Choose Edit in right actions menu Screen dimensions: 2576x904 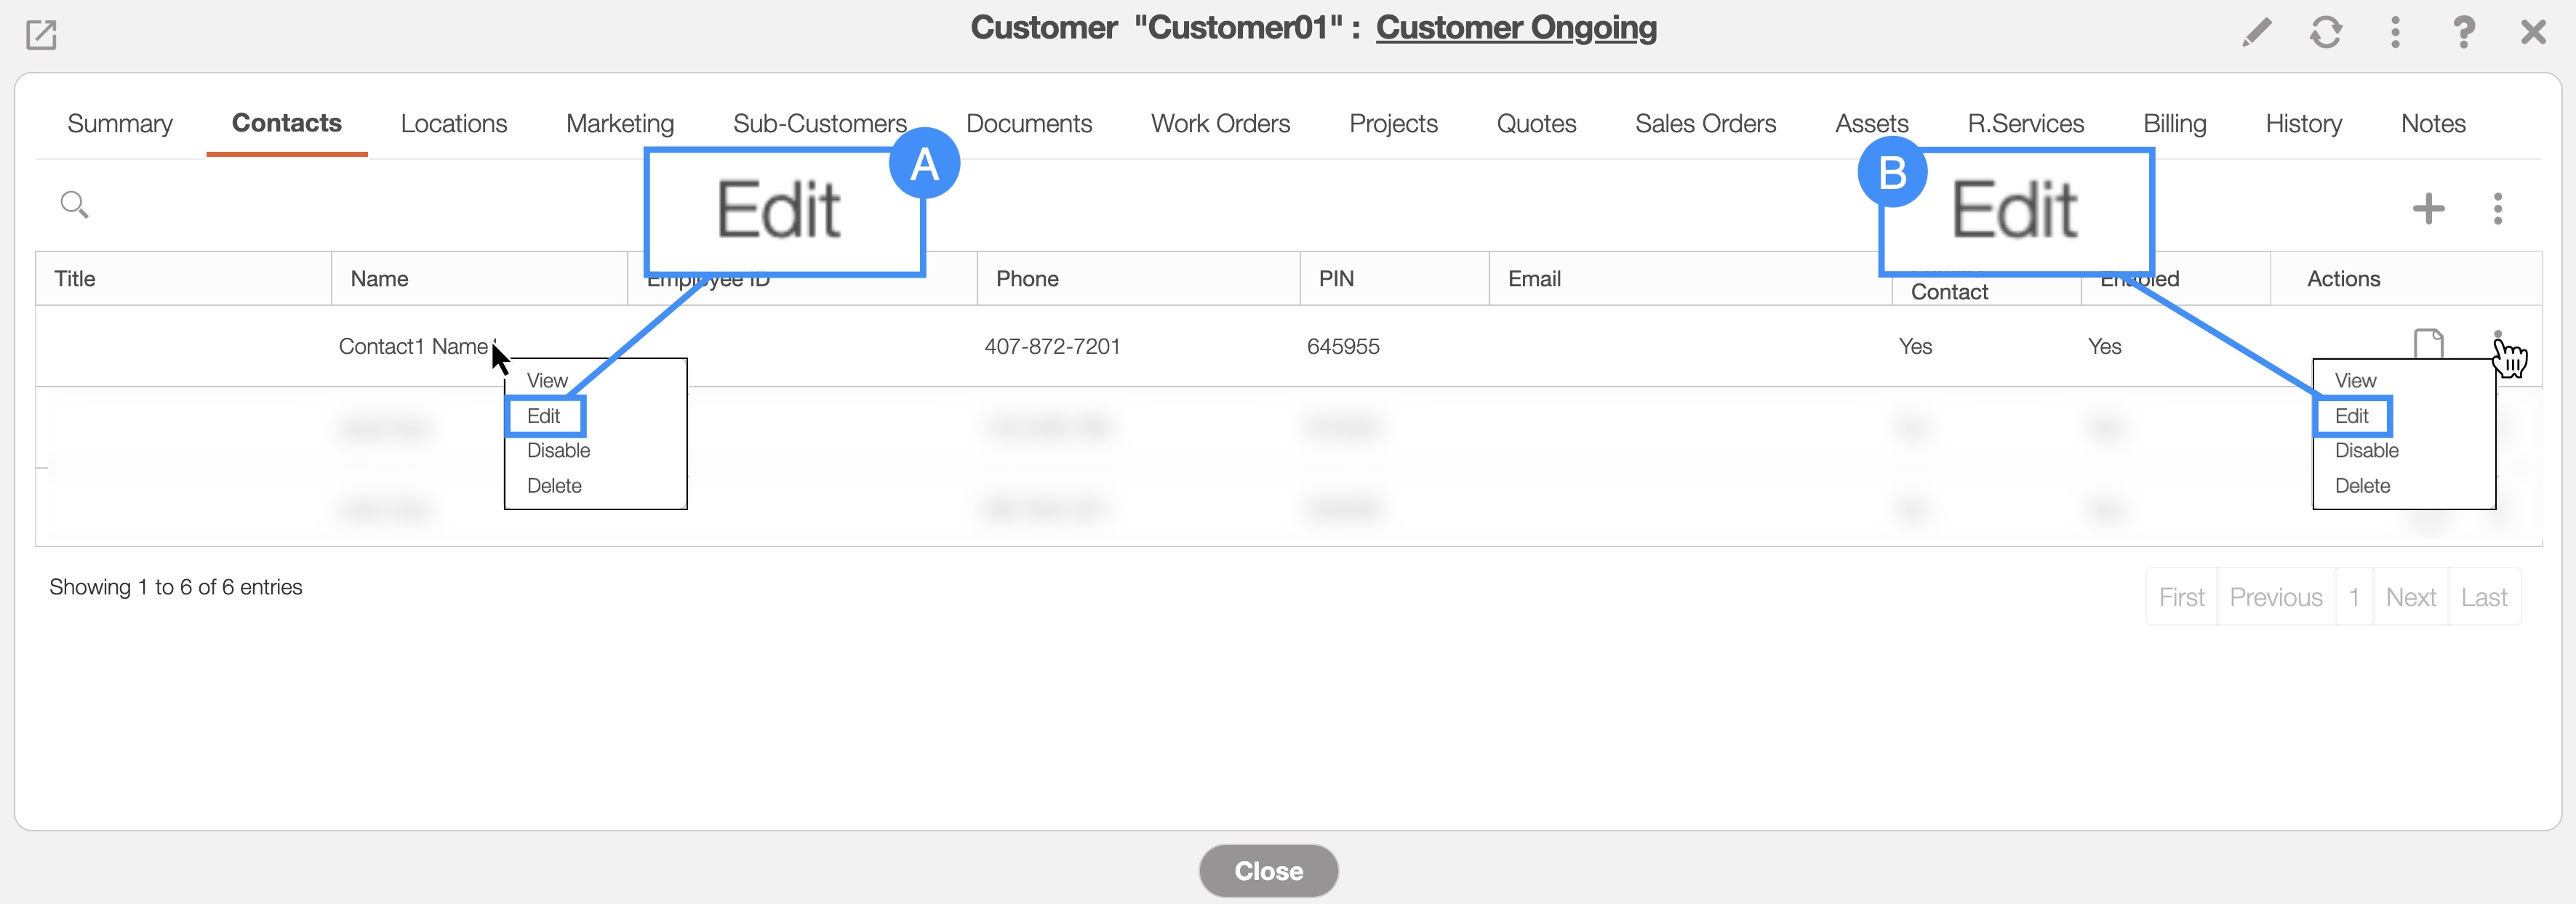click(2351, 416)
